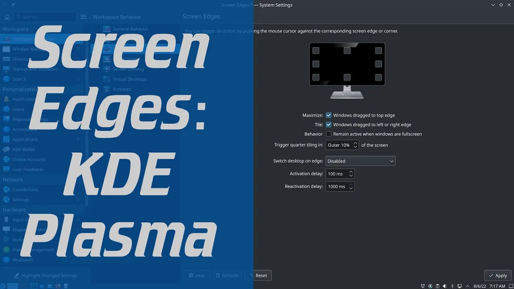Click the show desktop icon at panel end

pos(510,286)
